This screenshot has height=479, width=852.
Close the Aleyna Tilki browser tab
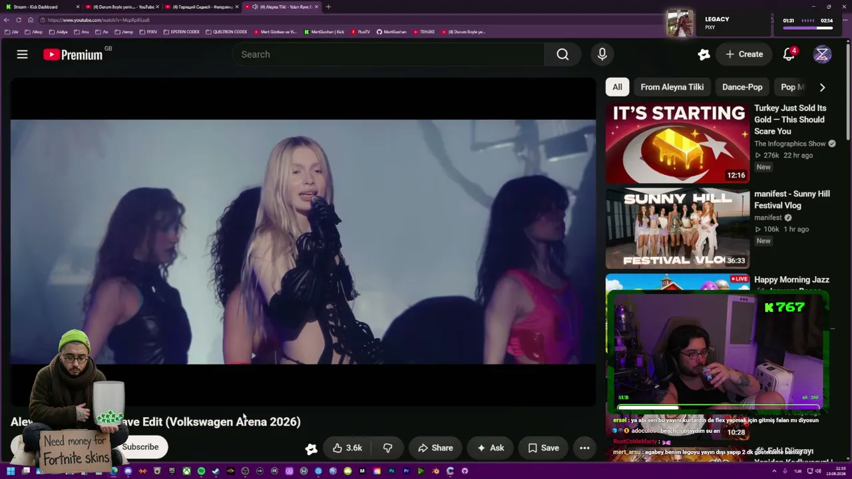coord(316,7)
